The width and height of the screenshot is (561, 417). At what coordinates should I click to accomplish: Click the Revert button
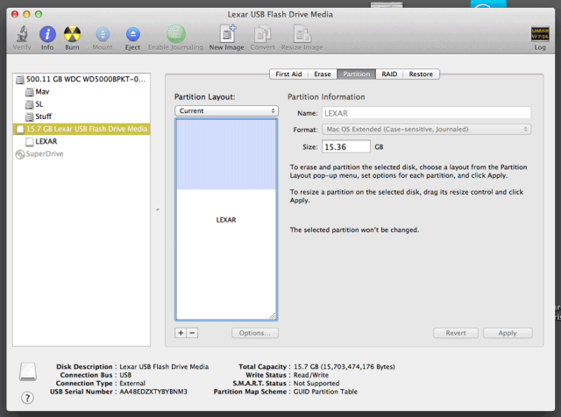pyautogui.click(x=456, y=333)
